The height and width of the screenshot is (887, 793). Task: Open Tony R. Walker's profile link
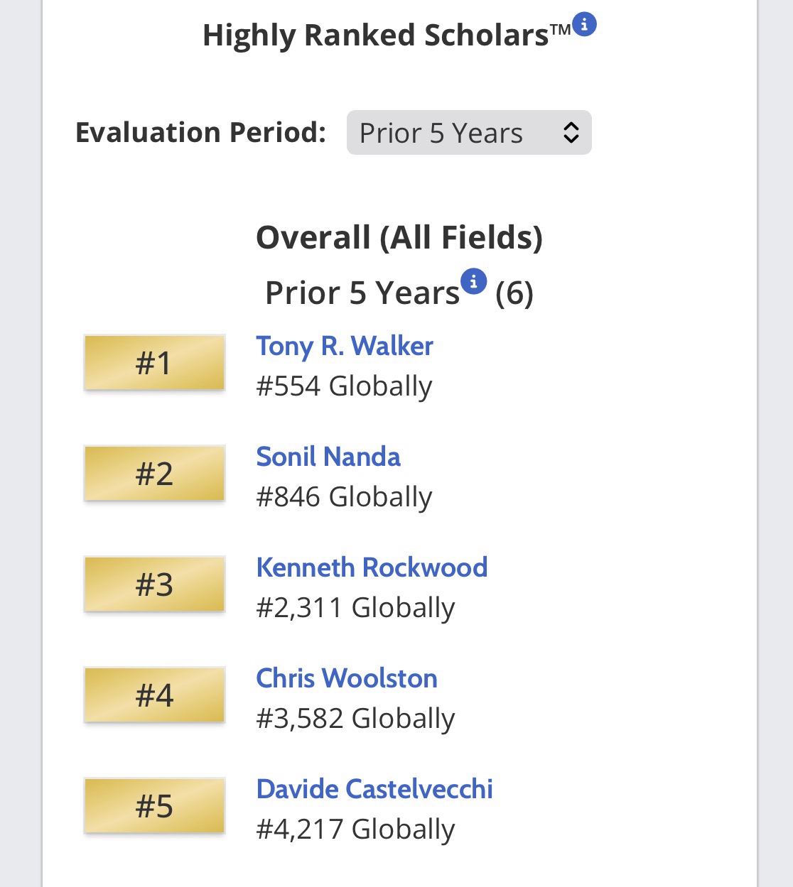[344, 346]
